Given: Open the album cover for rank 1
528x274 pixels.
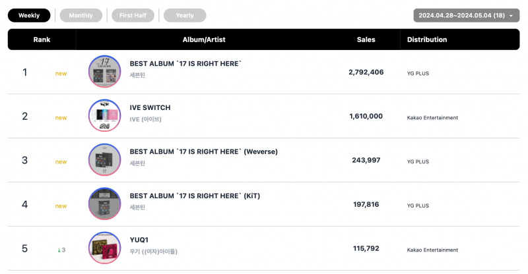Looking at the screenshot, I should 105,72.
